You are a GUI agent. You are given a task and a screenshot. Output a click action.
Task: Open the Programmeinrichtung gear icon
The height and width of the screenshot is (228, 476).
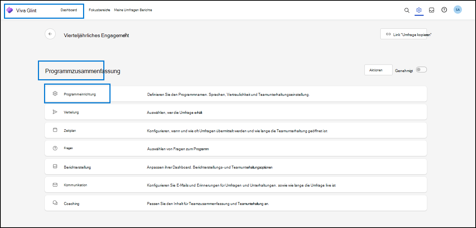pos(55,93)
